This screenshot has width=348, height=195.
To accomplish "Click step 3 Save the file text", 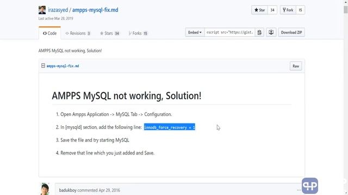I will click(95, 140).
